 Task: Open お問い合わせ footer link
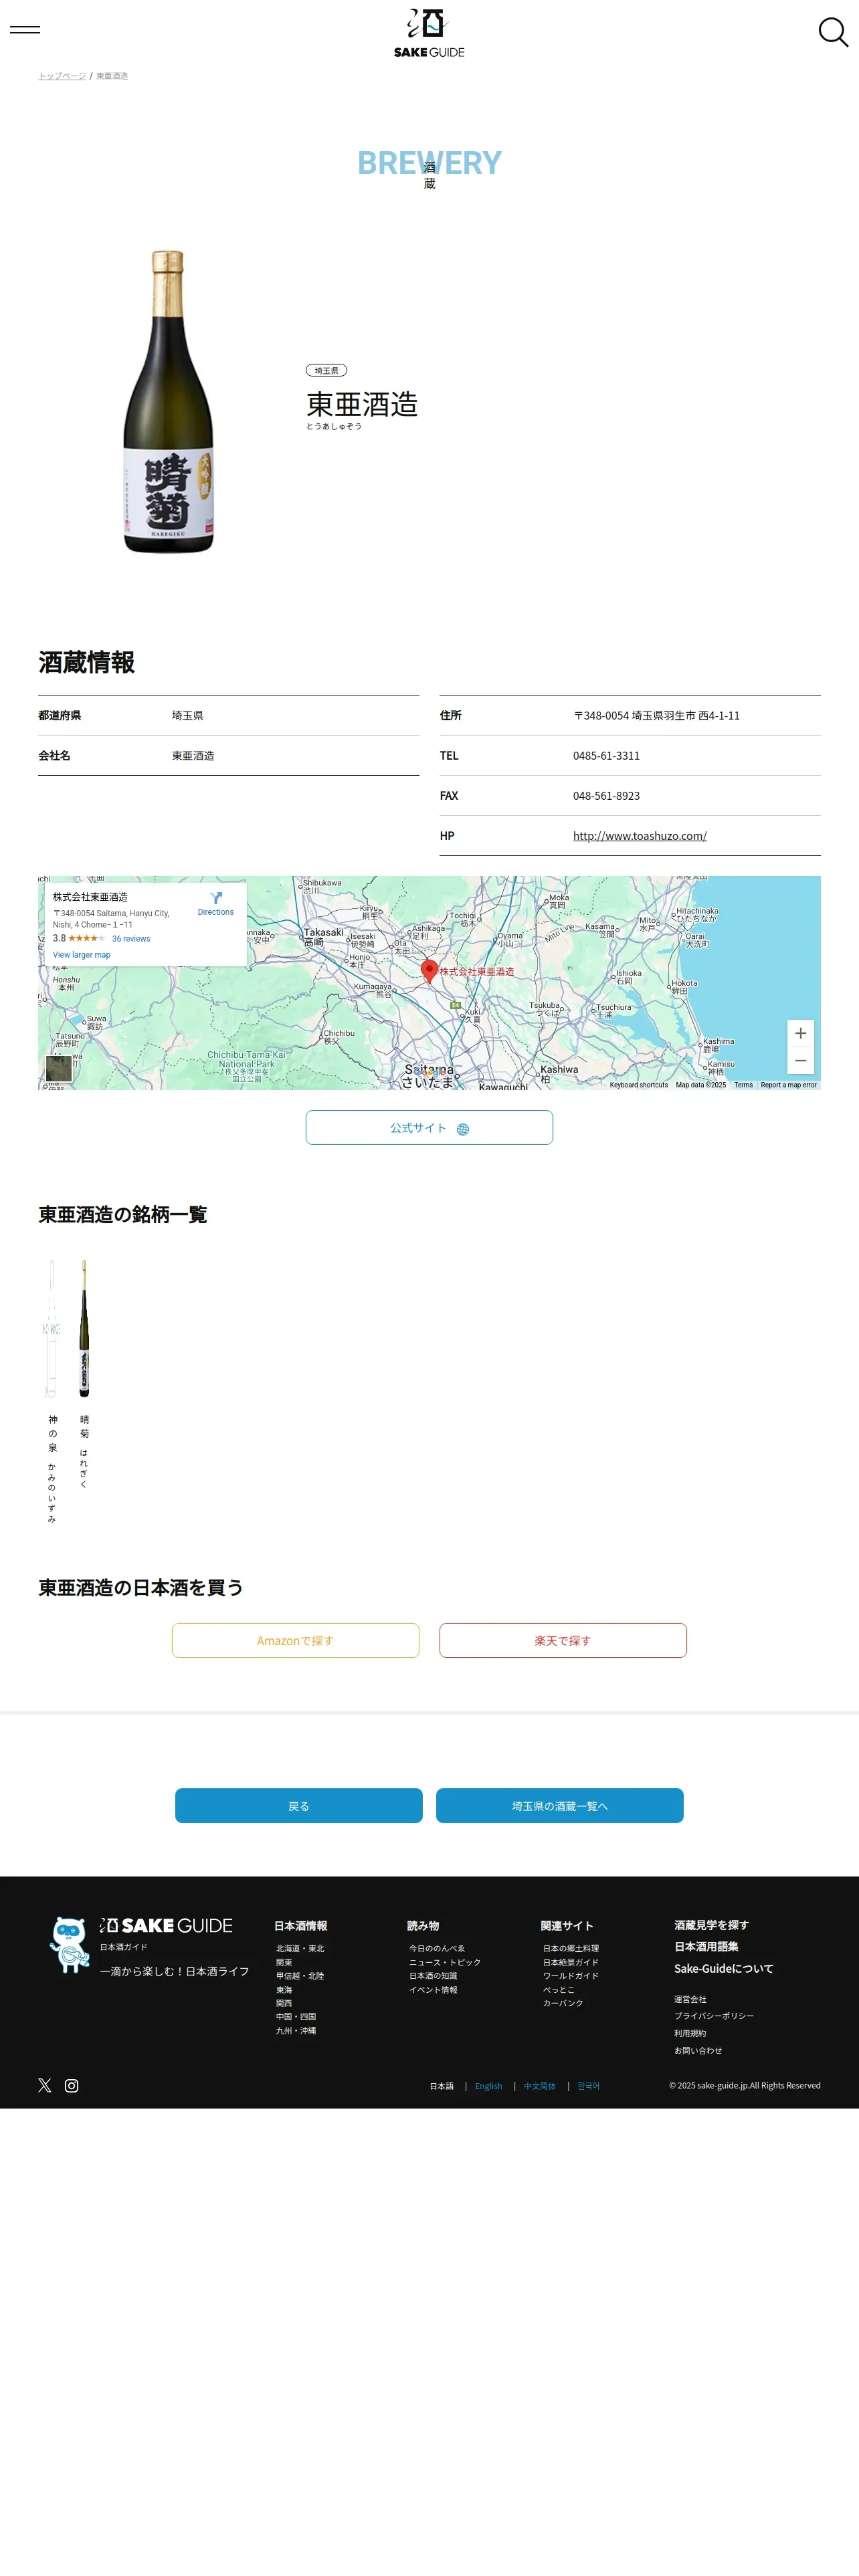click(x=698, y=2050)
